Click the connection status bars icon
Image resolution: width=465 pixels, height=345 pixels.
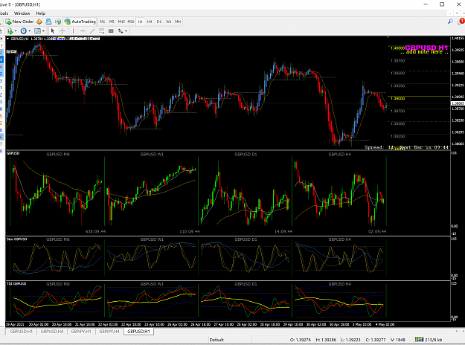click(420, 340)
